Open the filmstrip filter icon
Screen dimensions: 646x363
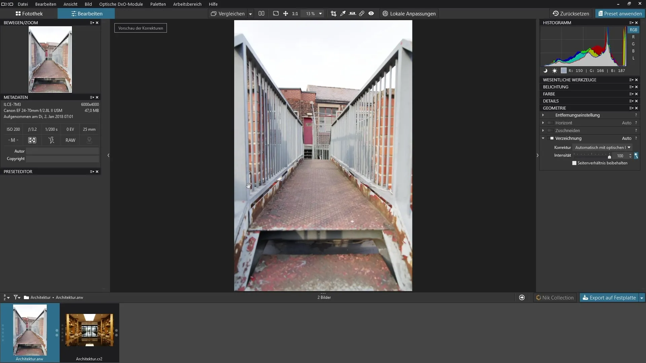tap(17, 297)
